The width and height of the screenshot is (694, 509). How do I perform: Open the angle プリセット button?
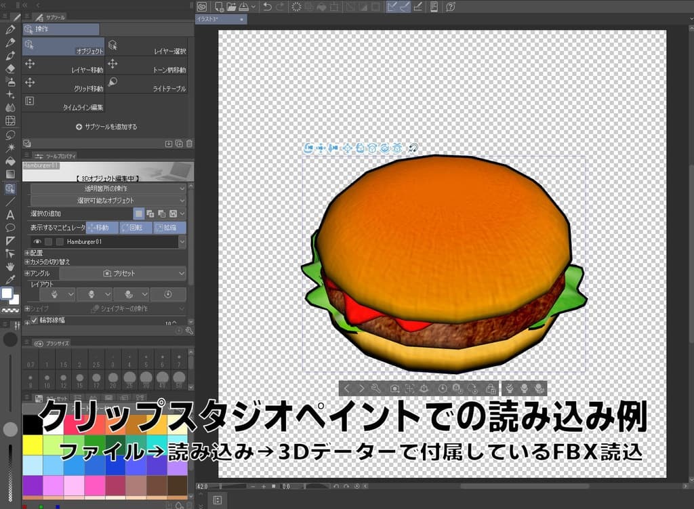pos(119,273)
